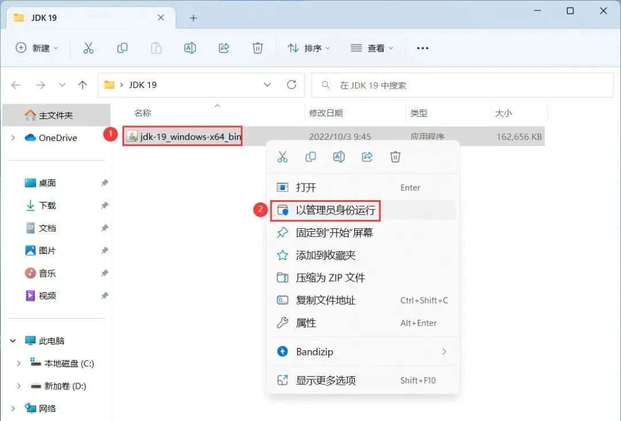Open recent locations chevron beside forward arrow
Viewport: 621px width, 421px height.
point(62,85)
